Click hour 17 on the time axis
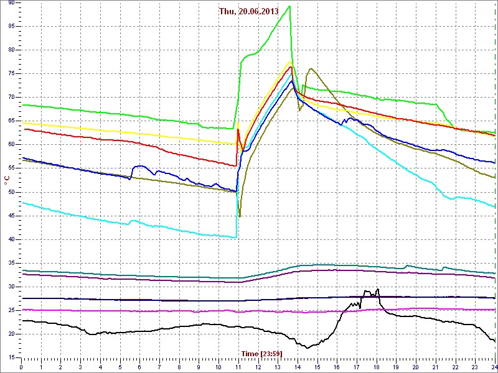This screenshot has width=498, height=373. (x=357, y=367)
